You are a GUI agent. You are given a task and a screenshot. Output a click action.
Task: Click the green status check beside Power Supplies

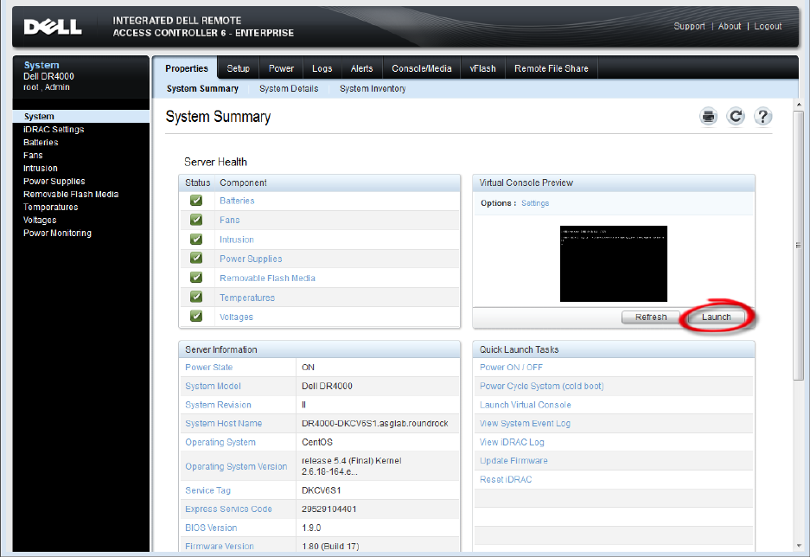coord(196,259)
